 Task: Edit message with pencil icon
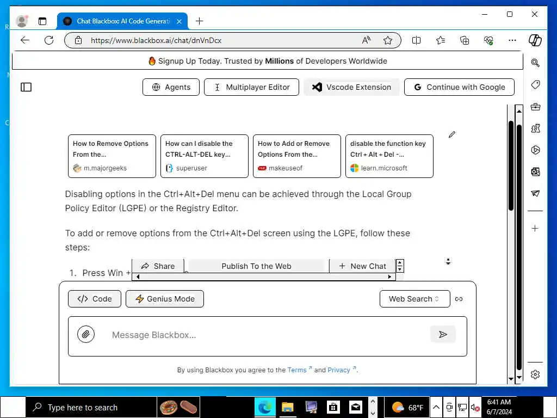[x=452, y=134]
